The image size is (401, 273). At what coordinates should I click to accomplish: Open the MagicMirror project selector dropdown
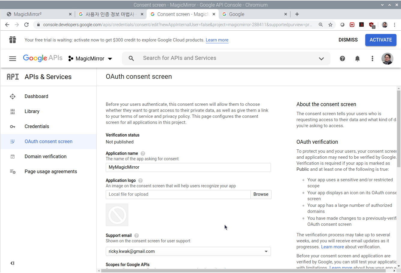90,59
